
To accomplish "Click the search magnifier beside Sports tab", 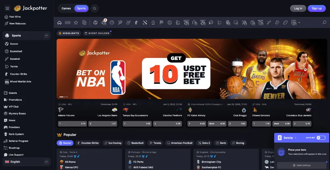I will coord(95,9).
